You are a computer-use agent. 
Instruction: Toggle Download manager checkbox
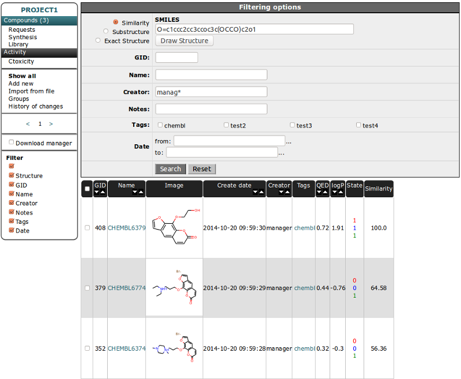coord(11,142)
